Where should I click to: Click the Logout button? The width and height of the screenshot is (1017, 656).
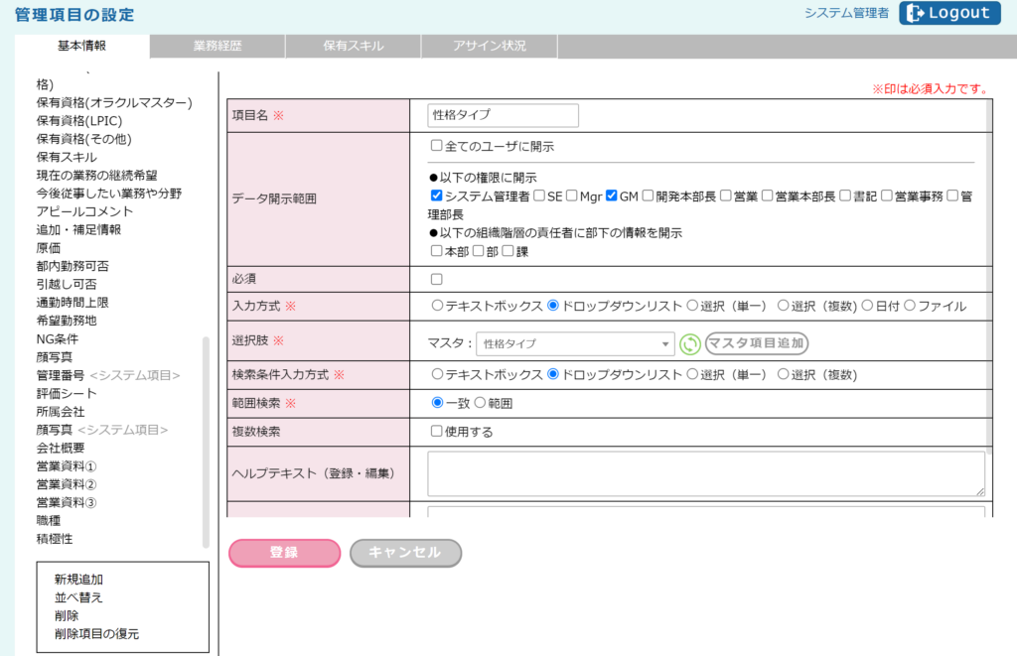pyautogui.click(x=949, y=13)
